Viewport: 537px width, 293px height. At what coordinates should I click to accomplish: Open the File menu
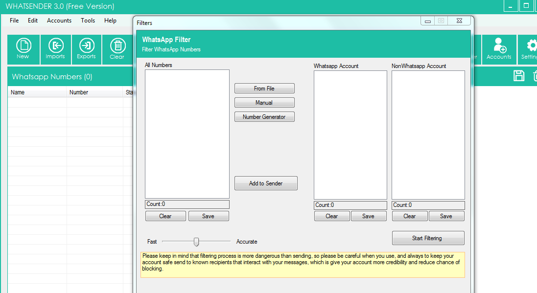pos(14,21)
